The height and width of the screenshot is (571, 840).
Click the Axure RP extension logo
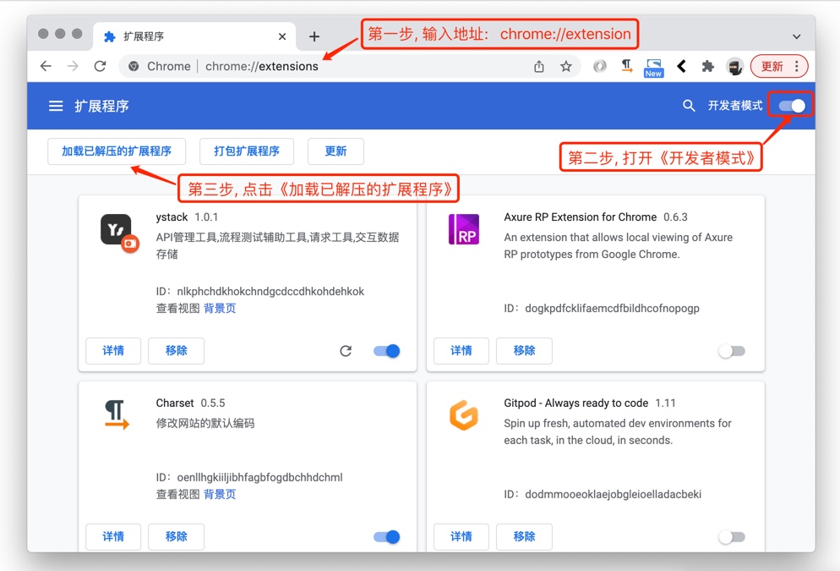tap(463, 229)
